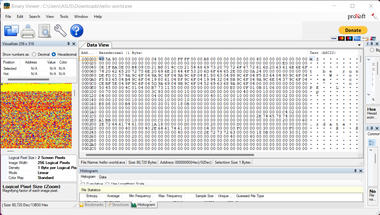Pin the top right side panel
Viewport: 380px width, 215px height.
[372, 44]
